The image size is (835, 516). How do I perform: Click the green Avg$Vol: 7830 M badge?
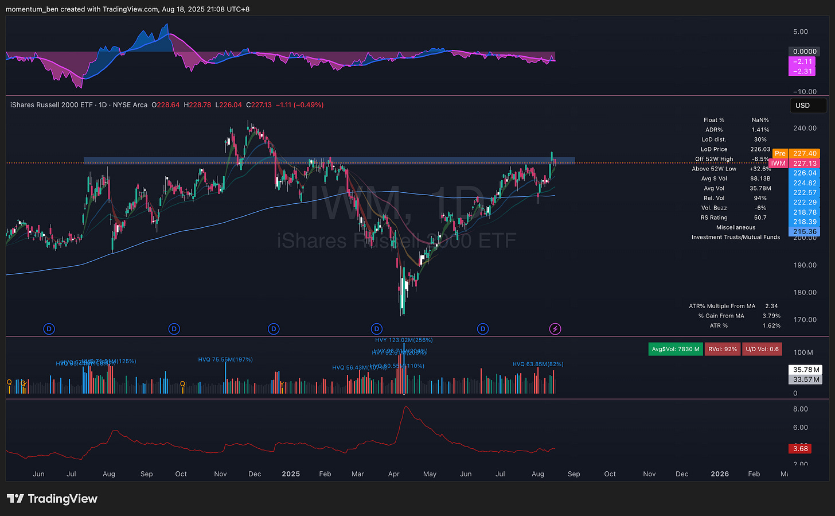pos(676,349)
